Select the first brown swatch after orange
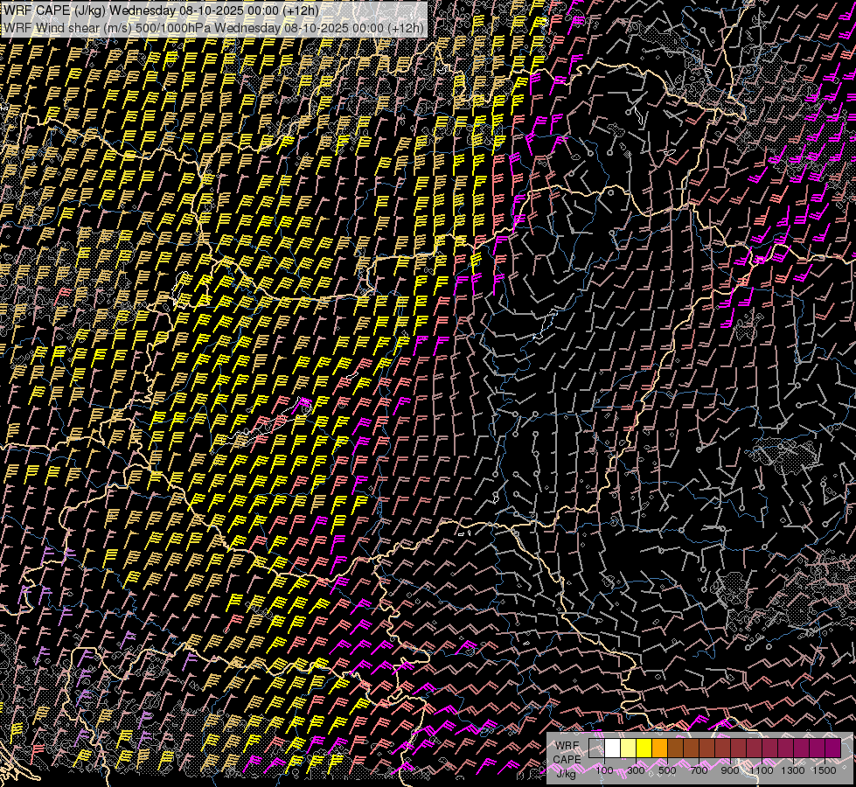This screenshot has width=856, height=787. 676,749
